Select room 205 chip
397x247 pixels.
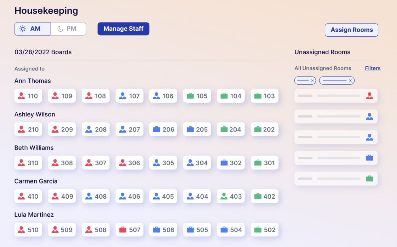pos(197,129)
